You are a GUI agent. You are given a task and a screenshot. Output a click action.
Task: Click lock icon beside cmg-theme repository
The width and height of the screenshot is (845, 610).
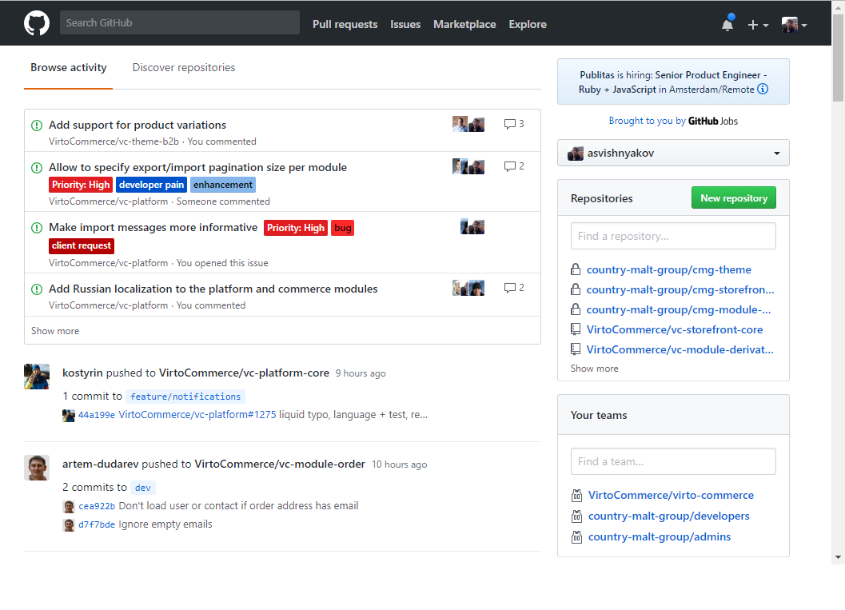576,269
